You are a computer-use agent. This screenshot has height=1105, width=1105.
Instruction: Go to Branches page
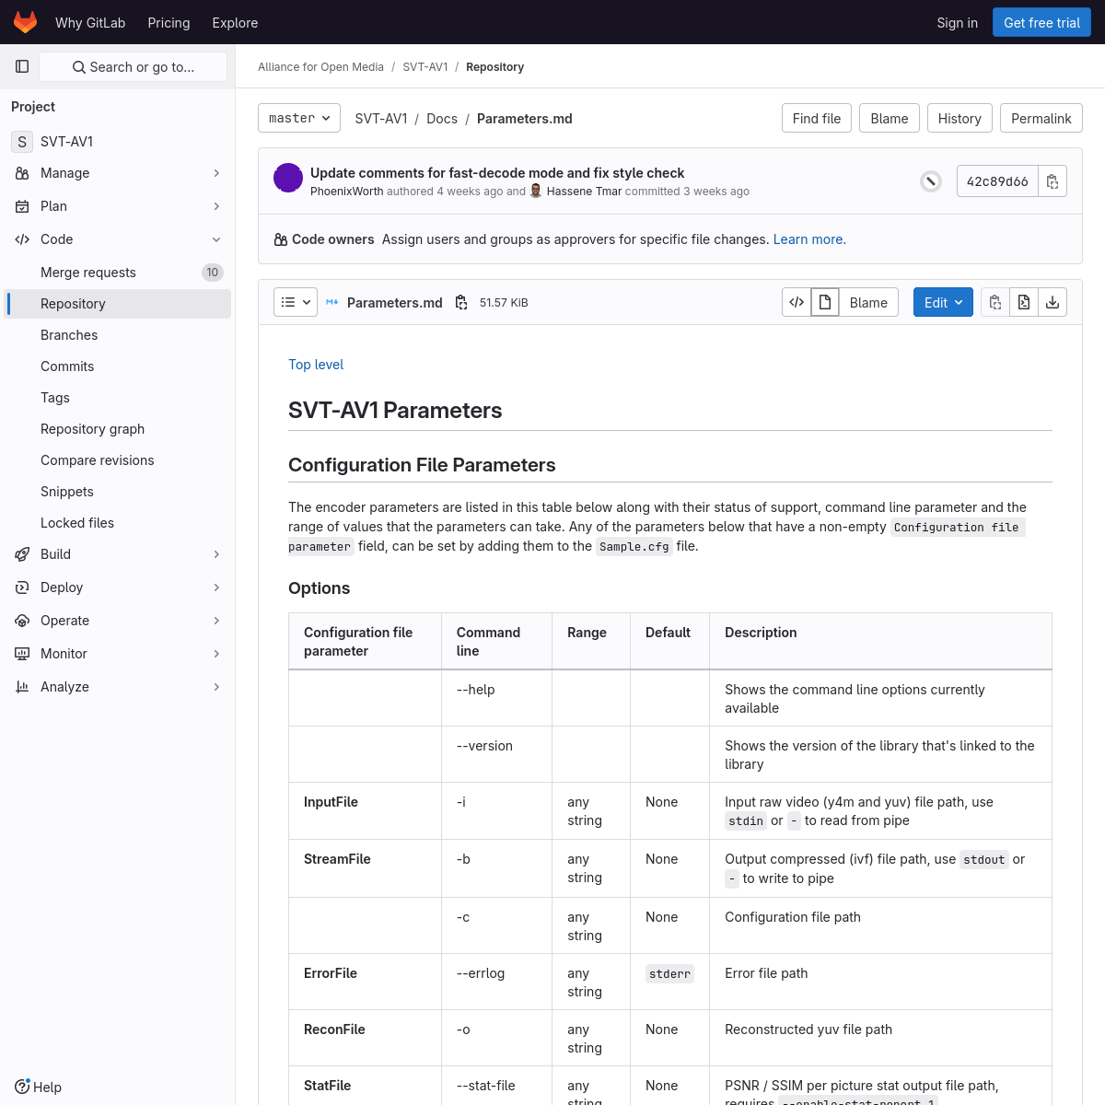pyautogui.click(x=118, y=335)
